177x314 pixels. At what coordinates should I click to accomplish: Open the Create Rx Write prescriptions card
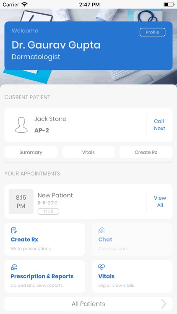[x=45, y=239]
